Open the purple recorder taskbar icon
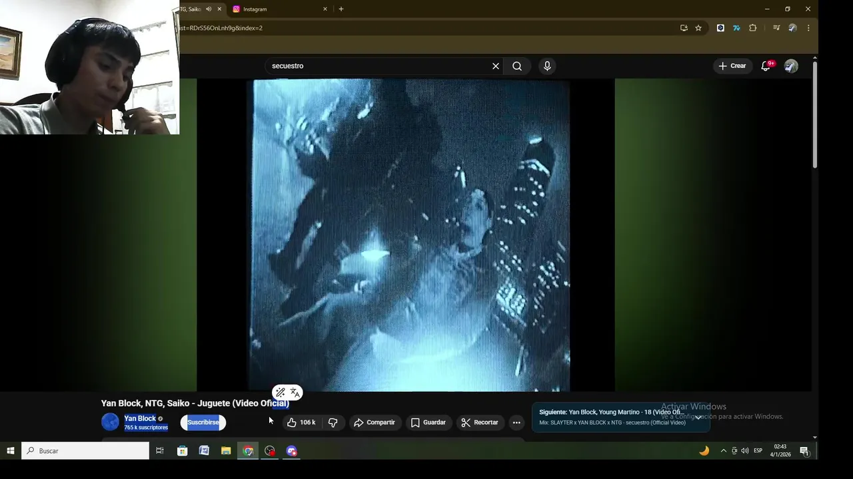853x479 pixels. tap(292, 450)
